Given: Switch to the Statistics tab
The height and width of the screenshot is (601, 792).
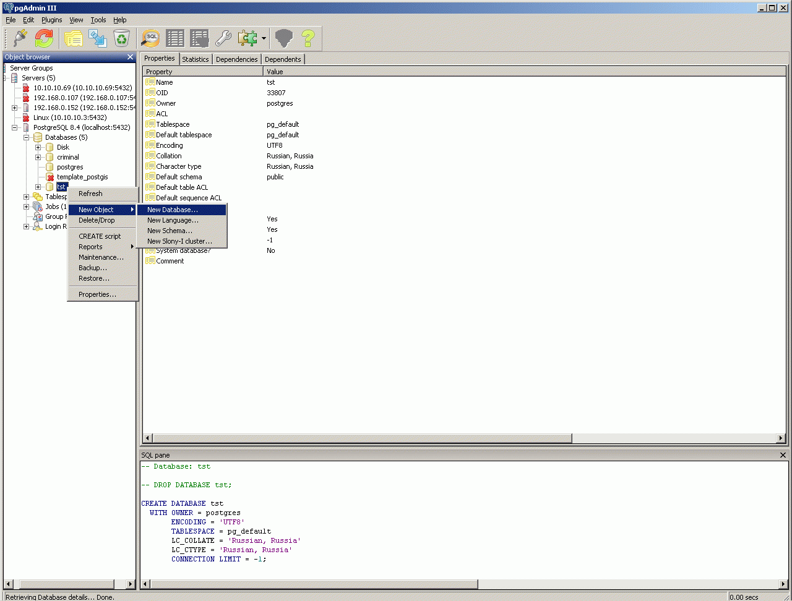Looking at the screenshot, I should [196, 59].
